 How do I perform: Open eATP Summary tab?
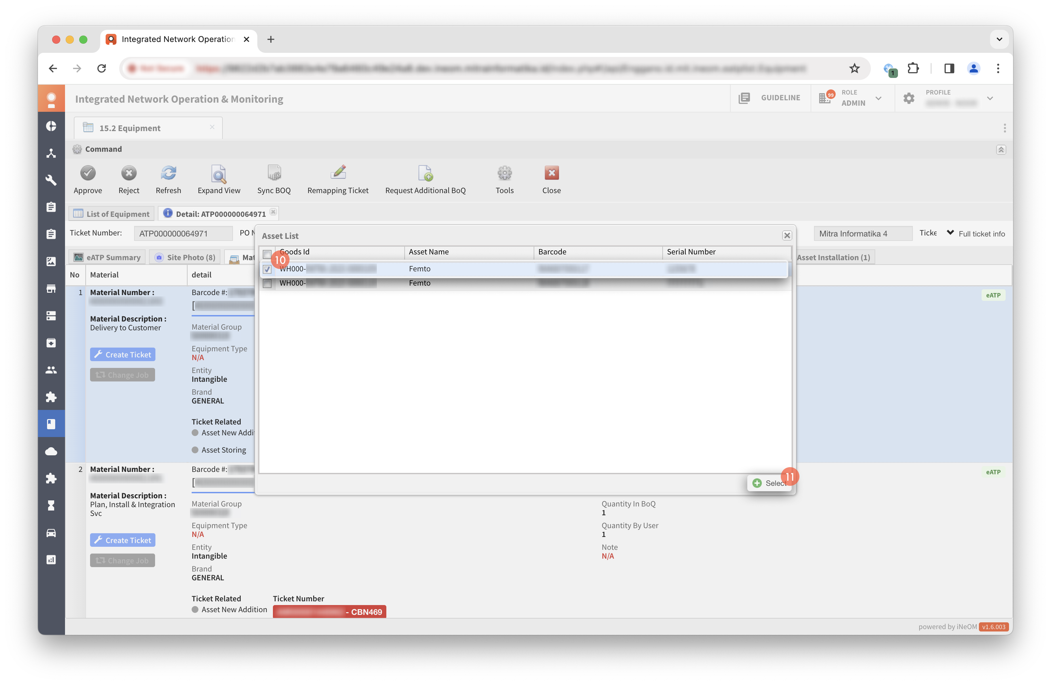107,257
